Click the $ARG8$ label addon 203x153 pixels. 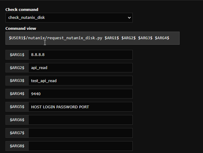[x=17, y=146]
